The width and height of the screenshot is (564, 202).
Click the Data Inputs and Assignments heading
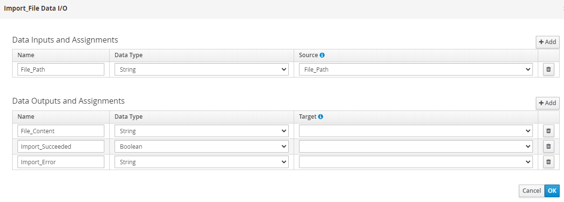click(x=65, y=40)
